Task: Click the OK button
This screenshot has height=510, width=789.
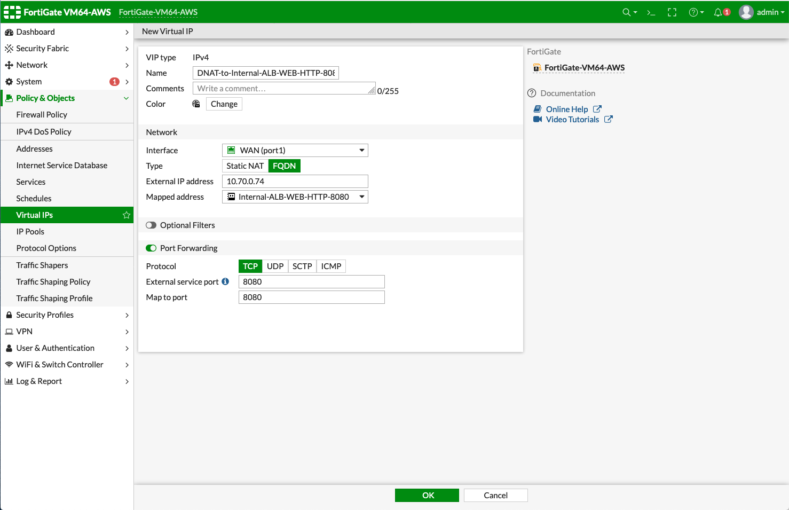Action: (427, 496)
